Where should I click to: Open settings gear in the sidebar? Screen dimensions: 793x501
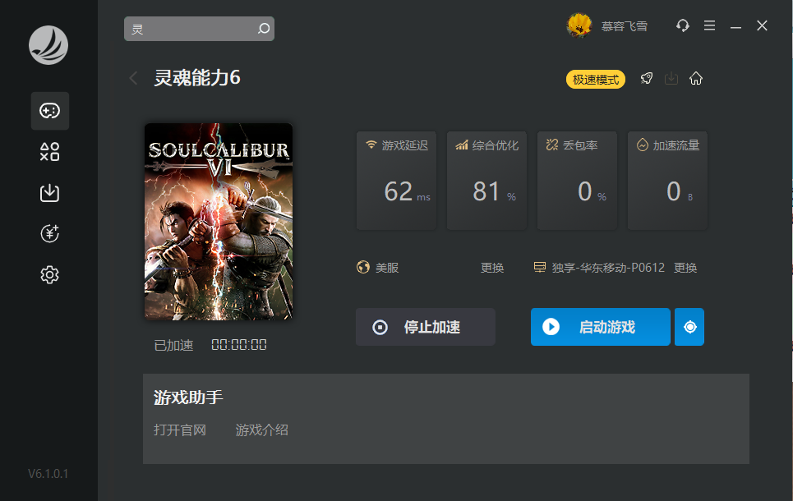[49, 275]
